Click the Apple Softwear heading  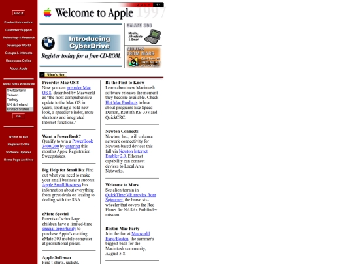[57, 257]
